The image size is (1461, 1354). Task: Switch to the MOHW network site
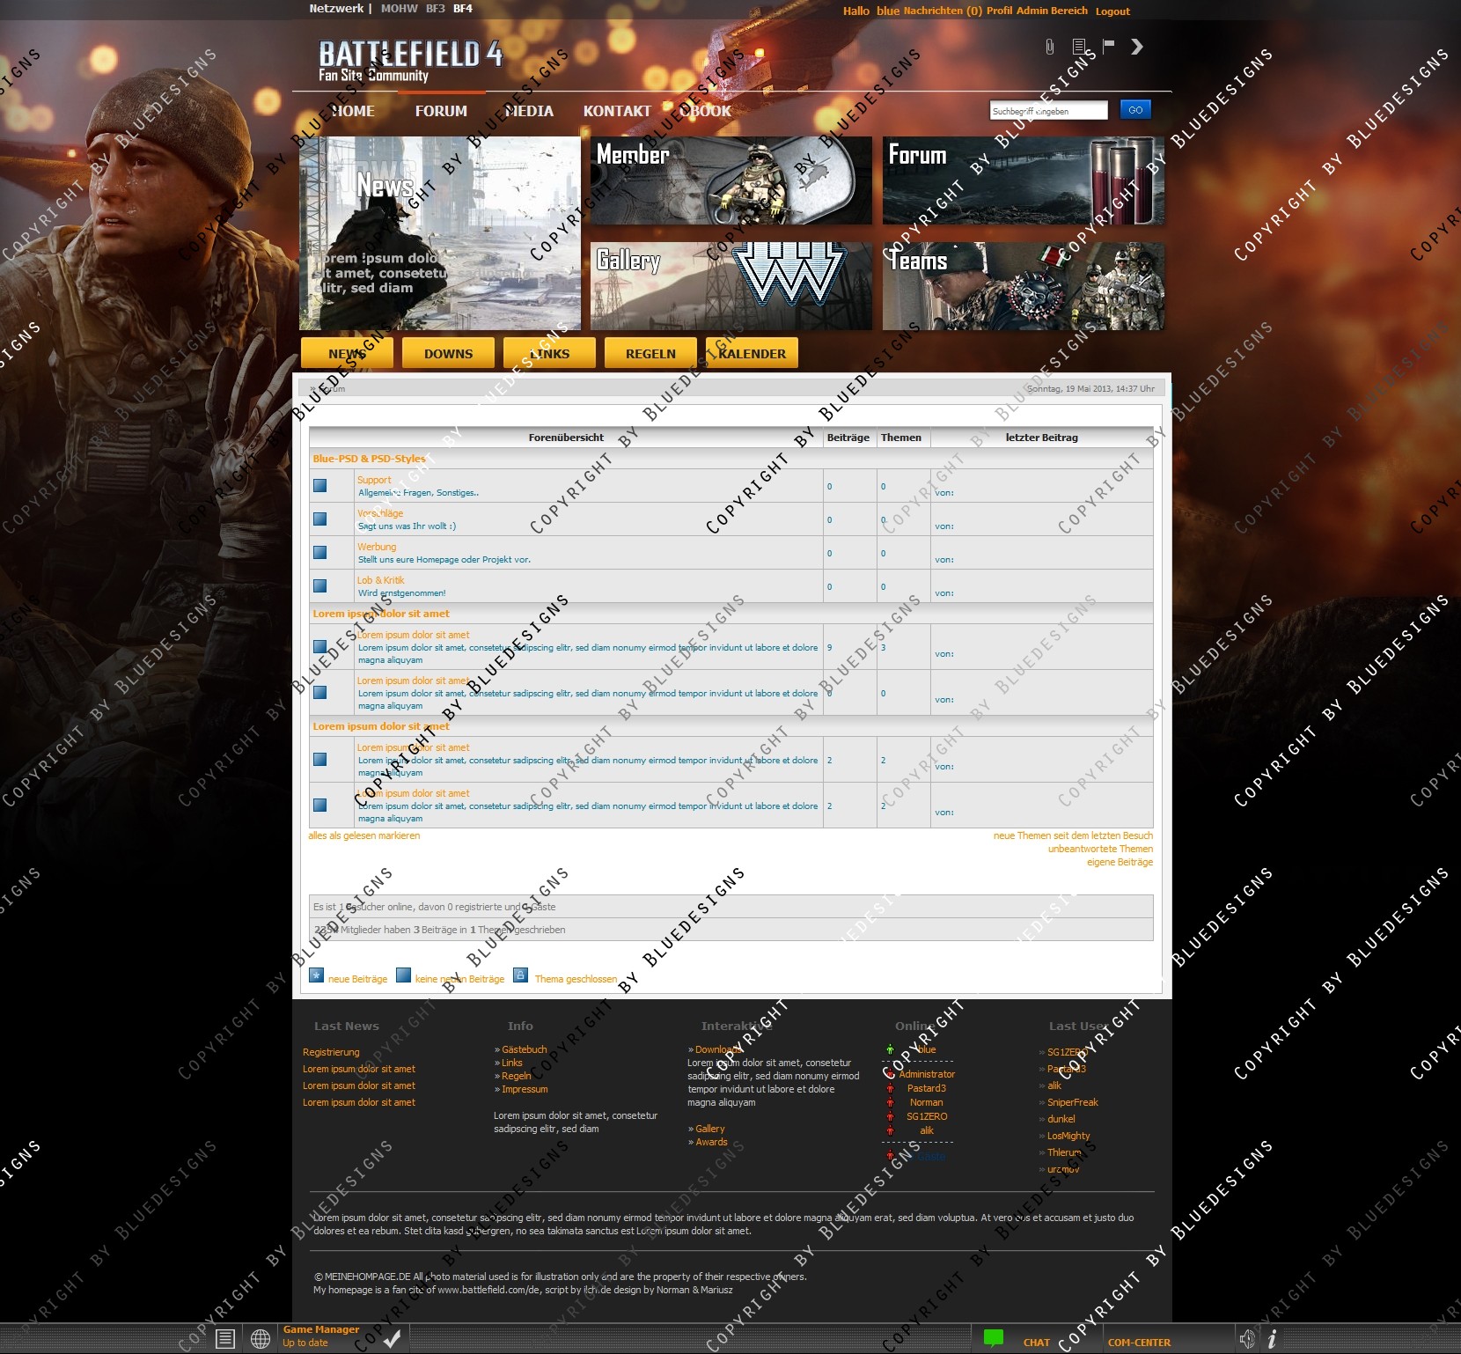(400, 9)
